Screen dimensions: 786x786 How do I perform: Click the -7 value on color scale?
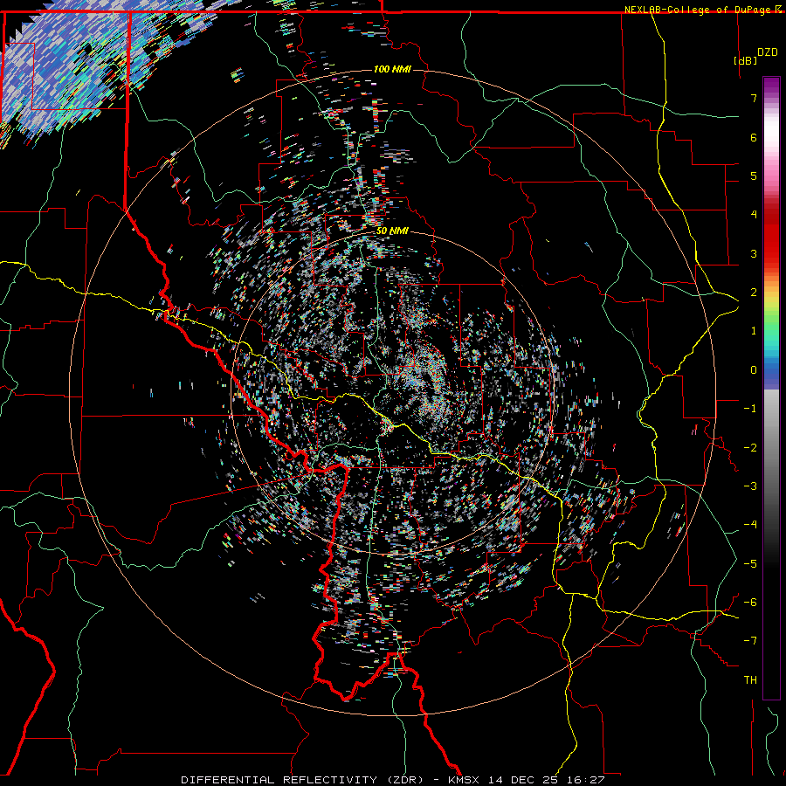pos(750,641)
